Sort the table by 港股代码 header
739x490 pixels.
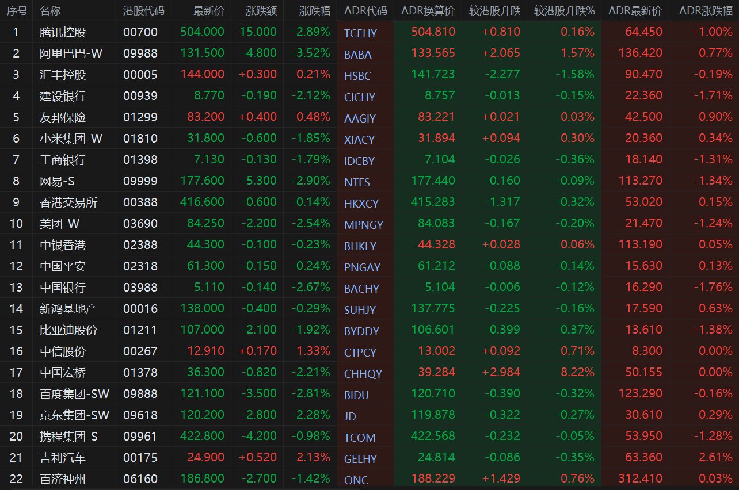(143, 11)
